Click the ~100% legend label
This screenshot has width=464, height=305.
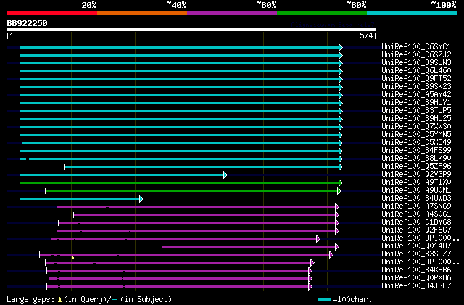443,5
